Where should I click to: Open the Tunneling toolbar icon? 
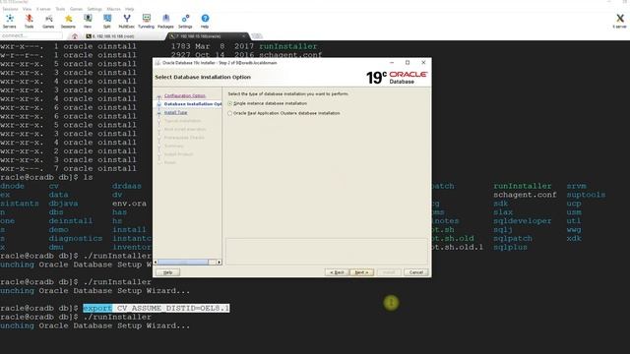click(147, 21)
